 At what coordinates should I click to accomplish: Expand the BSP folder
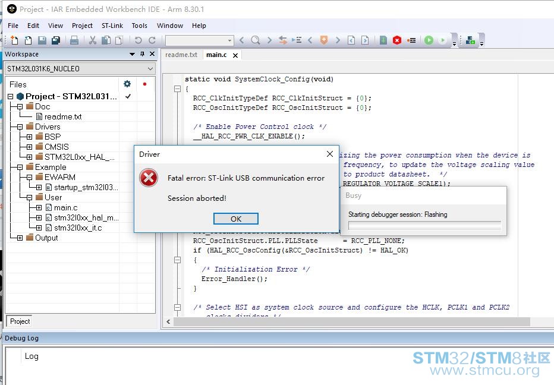pyautogui.click(x=29, y=137)
